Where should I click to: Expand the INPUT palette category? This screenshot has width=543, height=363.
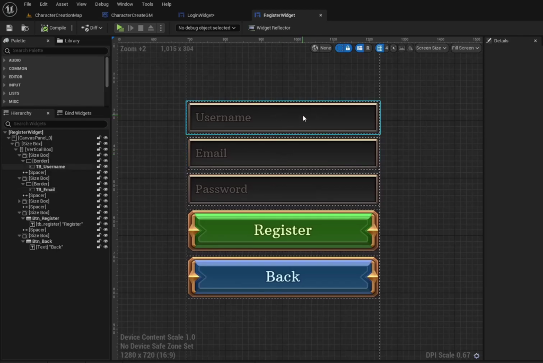tap(4, 85)
